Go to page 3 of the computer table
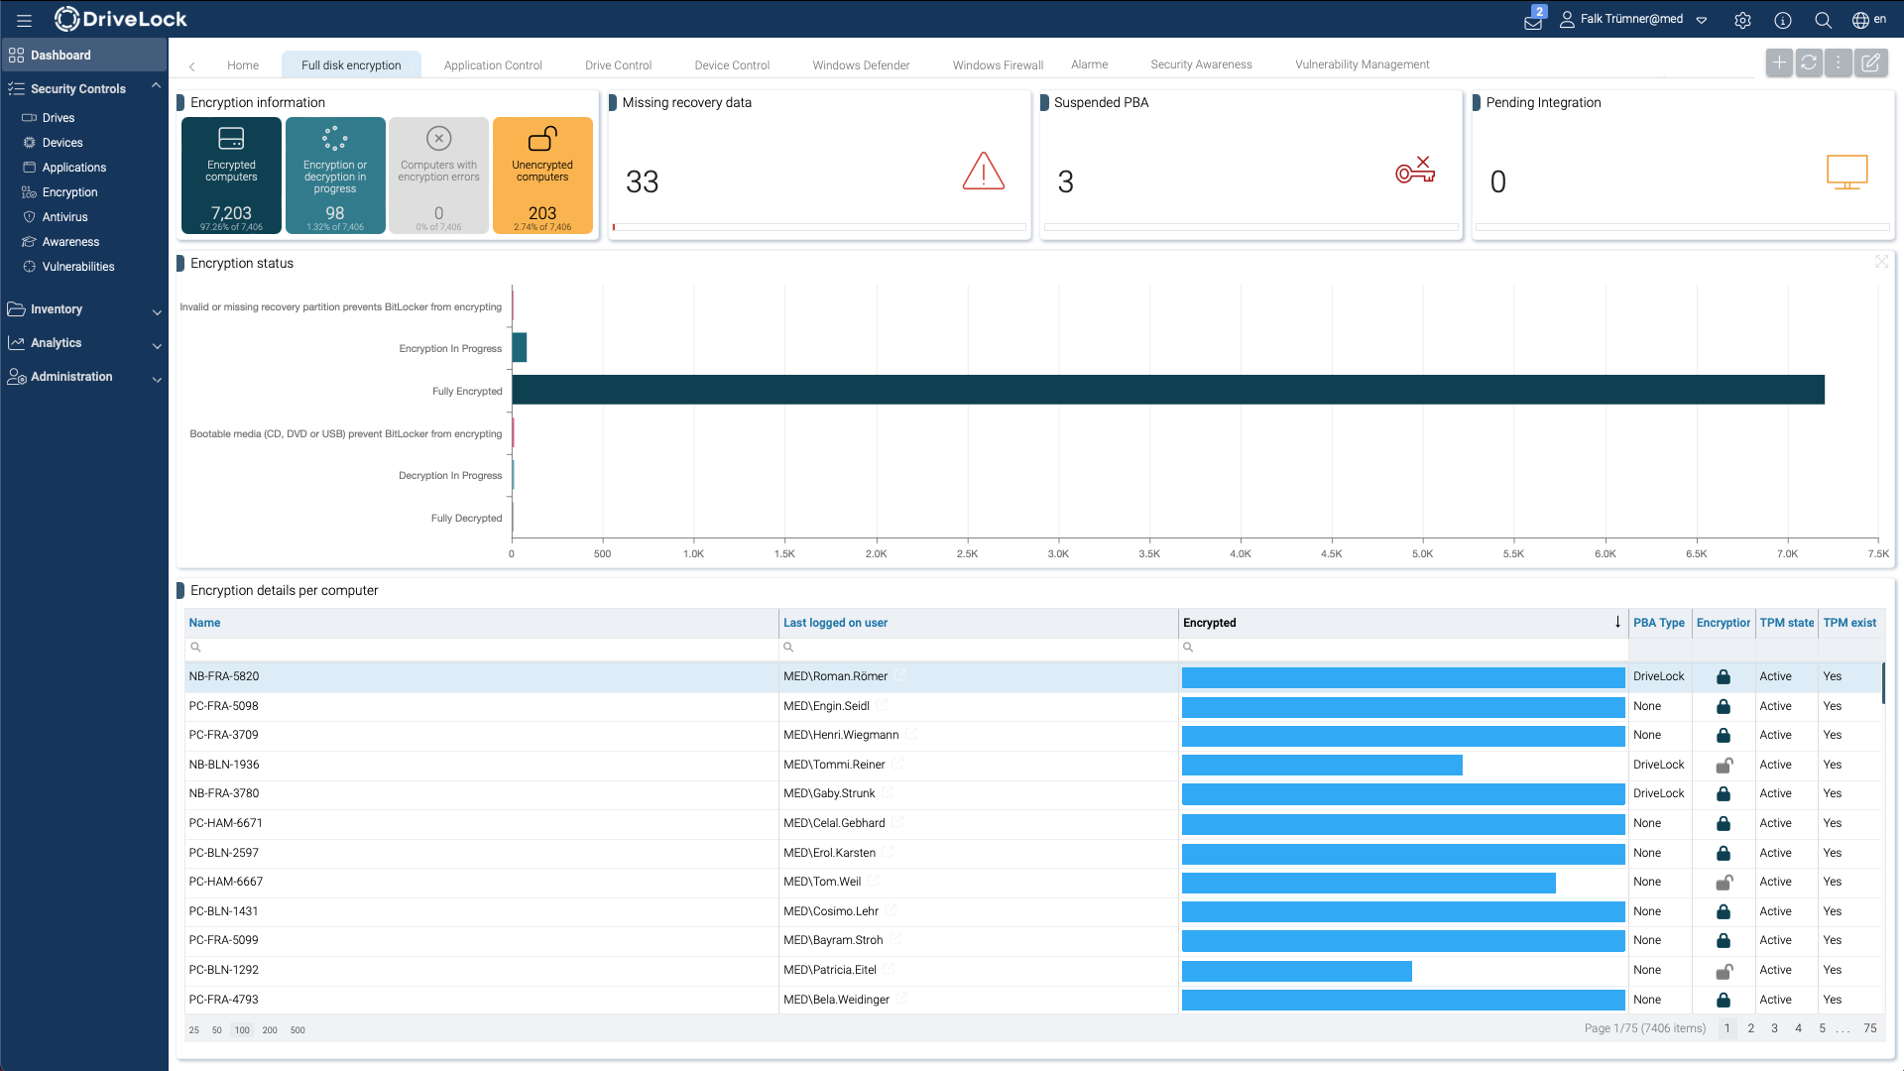Viewport: 1904px width, 1071px height. tap(1774, 1028)
